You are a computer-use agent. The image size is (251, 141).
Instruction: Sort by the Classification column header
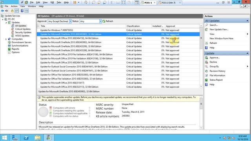pos(138,26)
